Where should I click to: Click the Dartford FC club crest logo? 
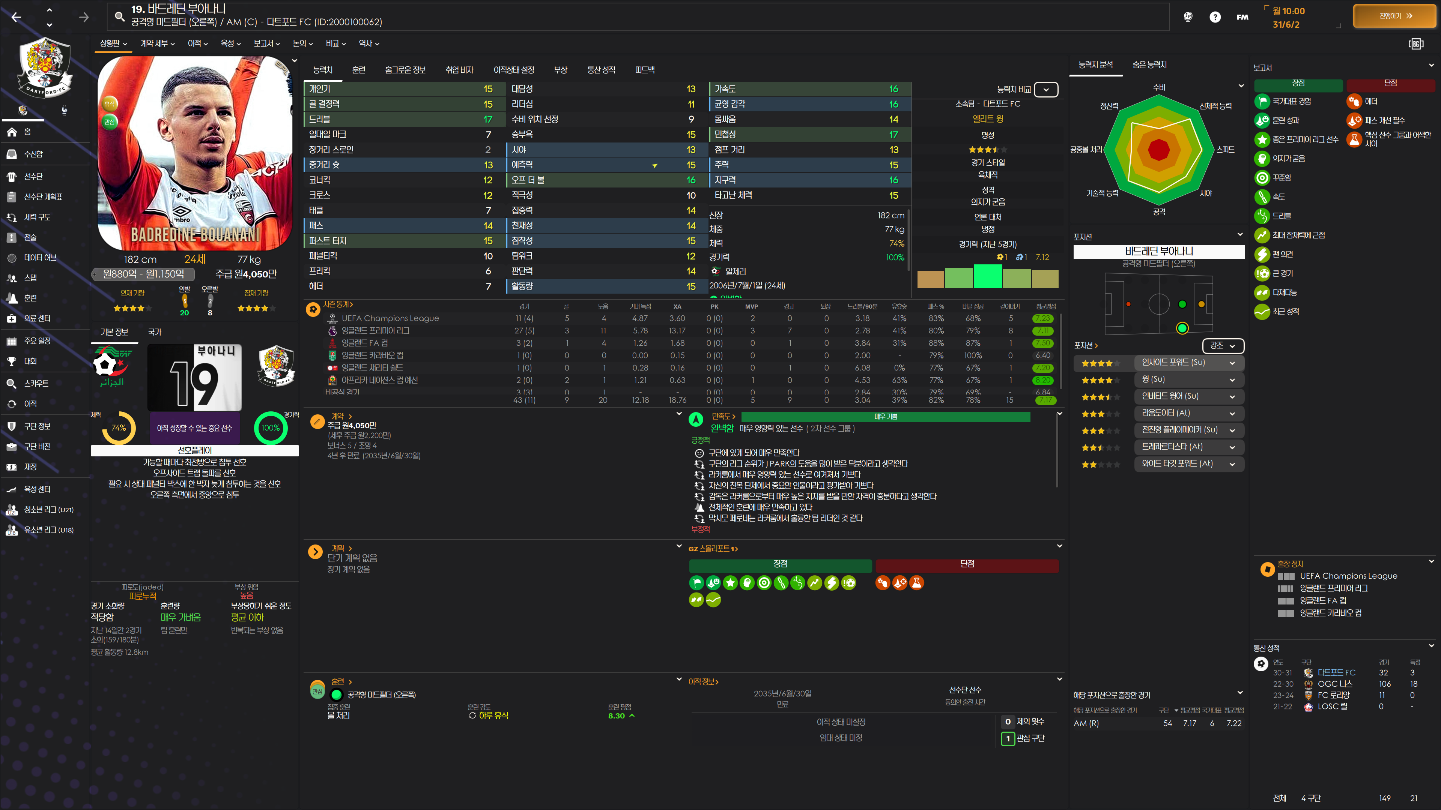point(44,67)
